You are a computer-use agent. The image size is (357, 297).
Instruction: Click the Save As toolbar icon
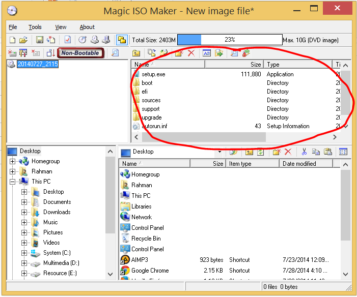tap(51, 40)
